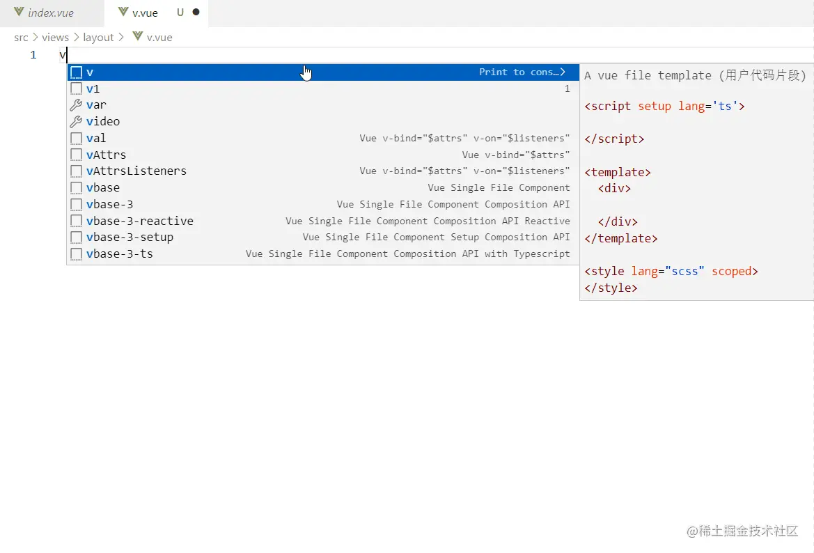This screenshot has width=814, height=553.
Task: Select the 'val' snippet suggestion
Action: (323, 138)
